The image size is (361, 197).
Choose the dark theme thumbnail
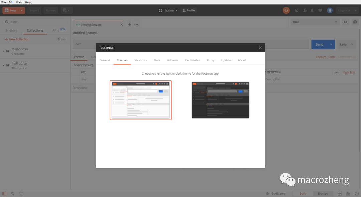[x=220, y=100]
